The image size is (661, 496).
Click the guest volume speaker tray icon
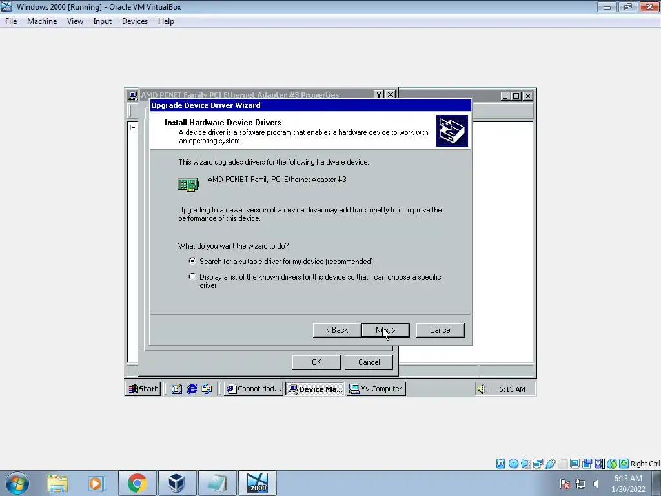pos(482,389)
